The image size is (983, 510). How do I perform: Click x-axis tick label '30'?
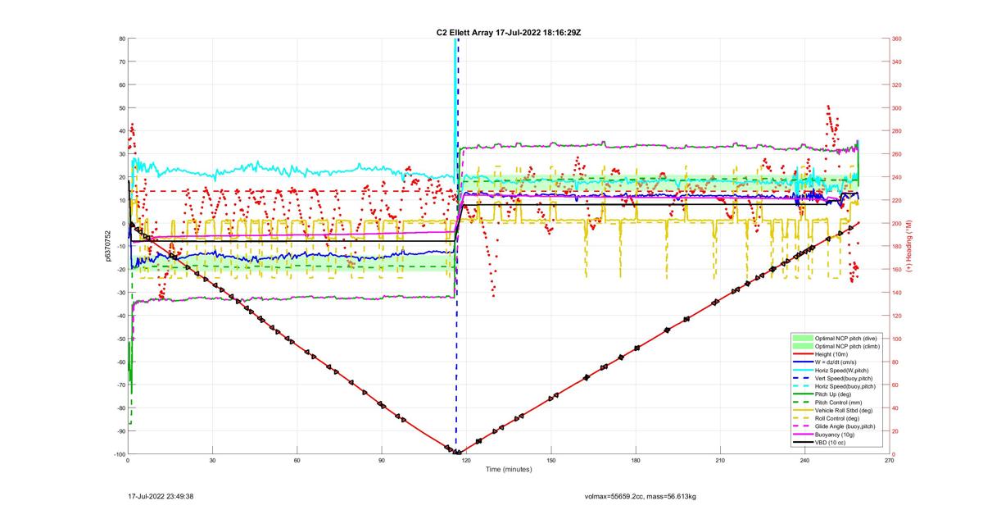pos(212,461)
